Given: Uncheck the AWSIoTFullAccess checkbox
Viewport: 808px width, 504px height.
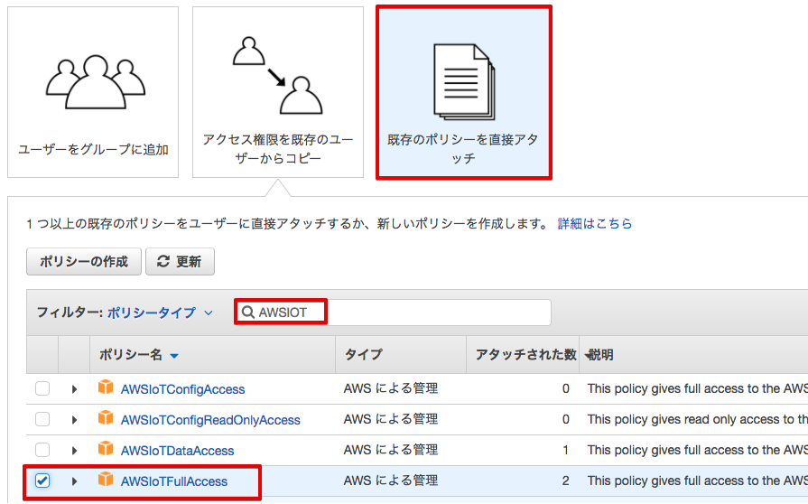Looking at the screenshot, I should pos(42,481).
